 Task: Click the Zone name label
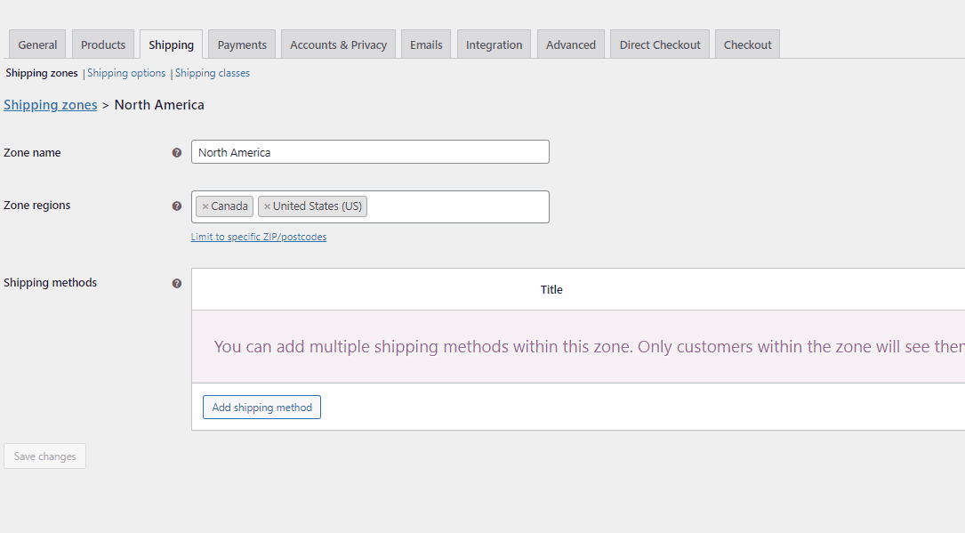32,153
